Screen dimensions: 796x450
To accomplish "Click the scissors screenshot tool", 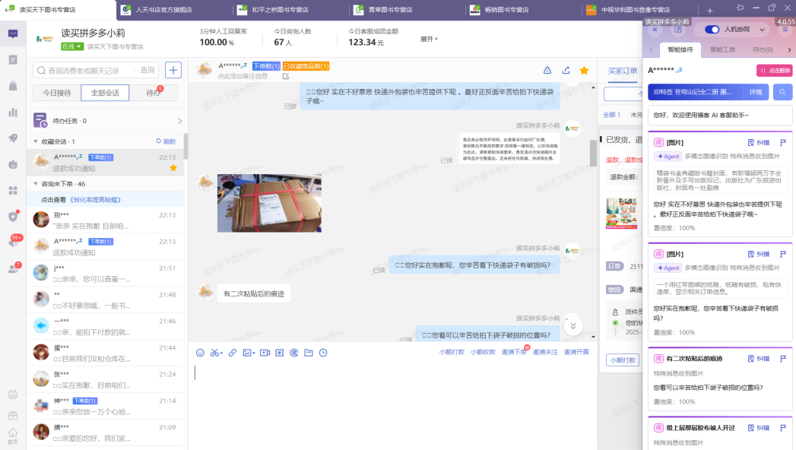I will pos(214,353).
